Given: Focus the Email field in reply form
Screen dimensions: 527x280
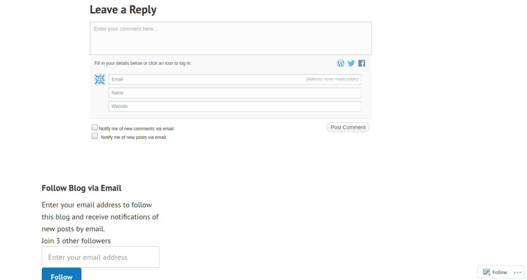Looking at the screenshot, I should [206, 79].
